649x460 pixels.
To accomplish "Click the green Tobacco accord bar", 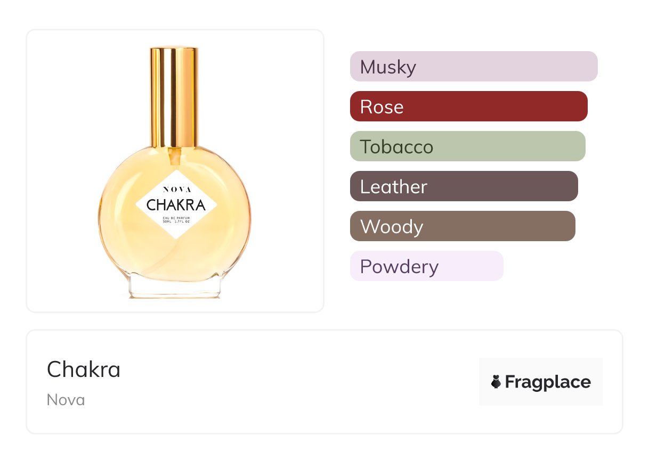I will (x=467, y=146).
